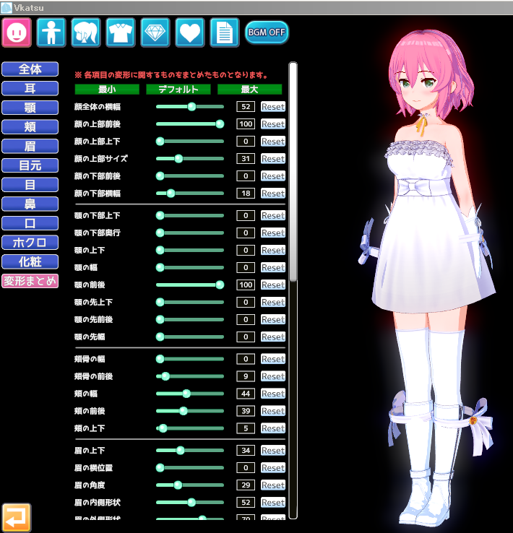Select the face category icon

[x=16, y=32]
